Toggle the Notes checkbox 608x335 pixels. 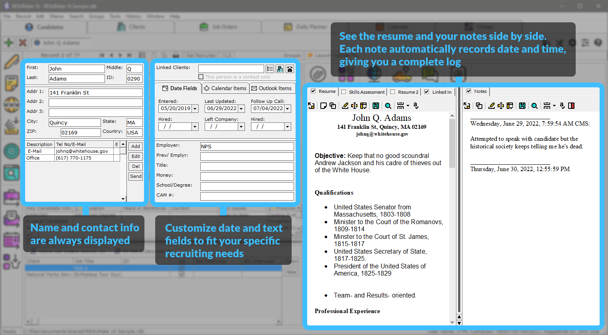click(469, 91)
